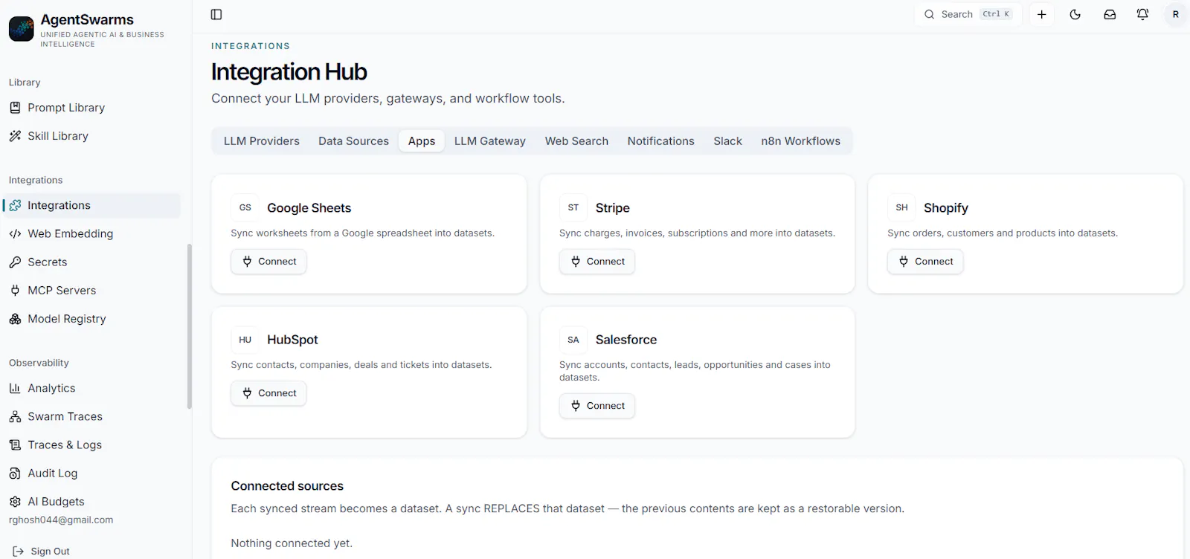The image size is (1190, 559).
Task: Open the n8n Workflows tab
Action: (x=801, y=141)
